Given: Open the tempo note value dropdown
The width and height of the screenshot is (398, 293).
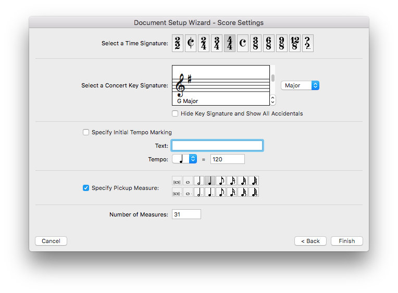Looking at the screenshot, I should click(x=184, y=159).
